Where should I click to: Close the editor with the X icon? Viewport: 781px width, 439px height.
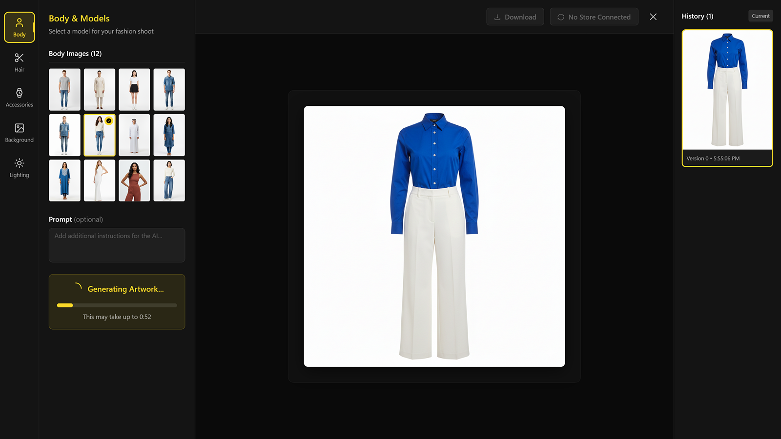[x=653, y=17]
